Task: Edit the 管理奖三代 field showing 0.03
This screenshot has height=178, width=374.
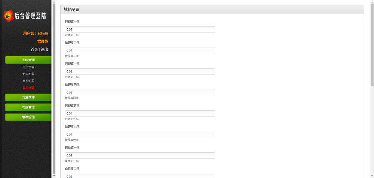Action: coord(140,72)
